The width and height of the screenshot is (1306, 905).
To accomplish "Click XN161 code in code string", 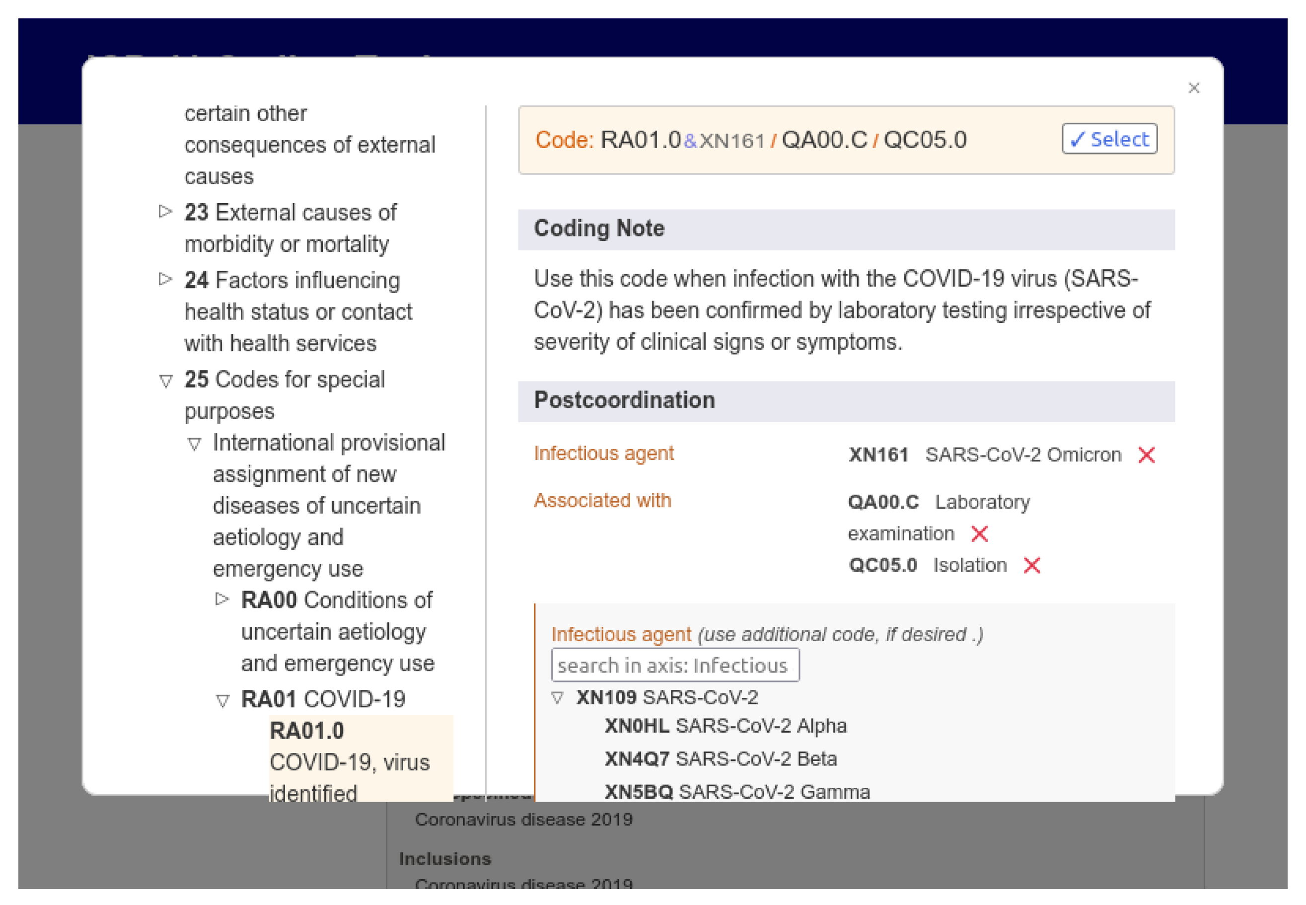I will click(732, 141).
